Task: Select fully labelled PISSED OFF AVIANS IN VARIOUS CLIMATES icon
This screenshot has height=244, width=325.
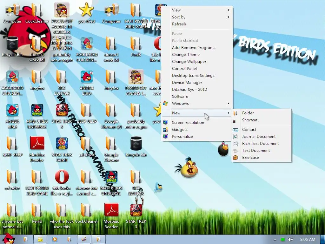Action: pyautogui.click(x=62, y=27)
